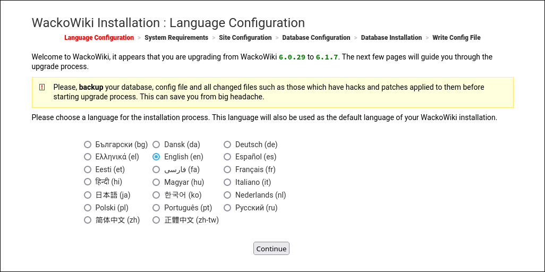Select Русский (ru) language option

click(227, 208)
